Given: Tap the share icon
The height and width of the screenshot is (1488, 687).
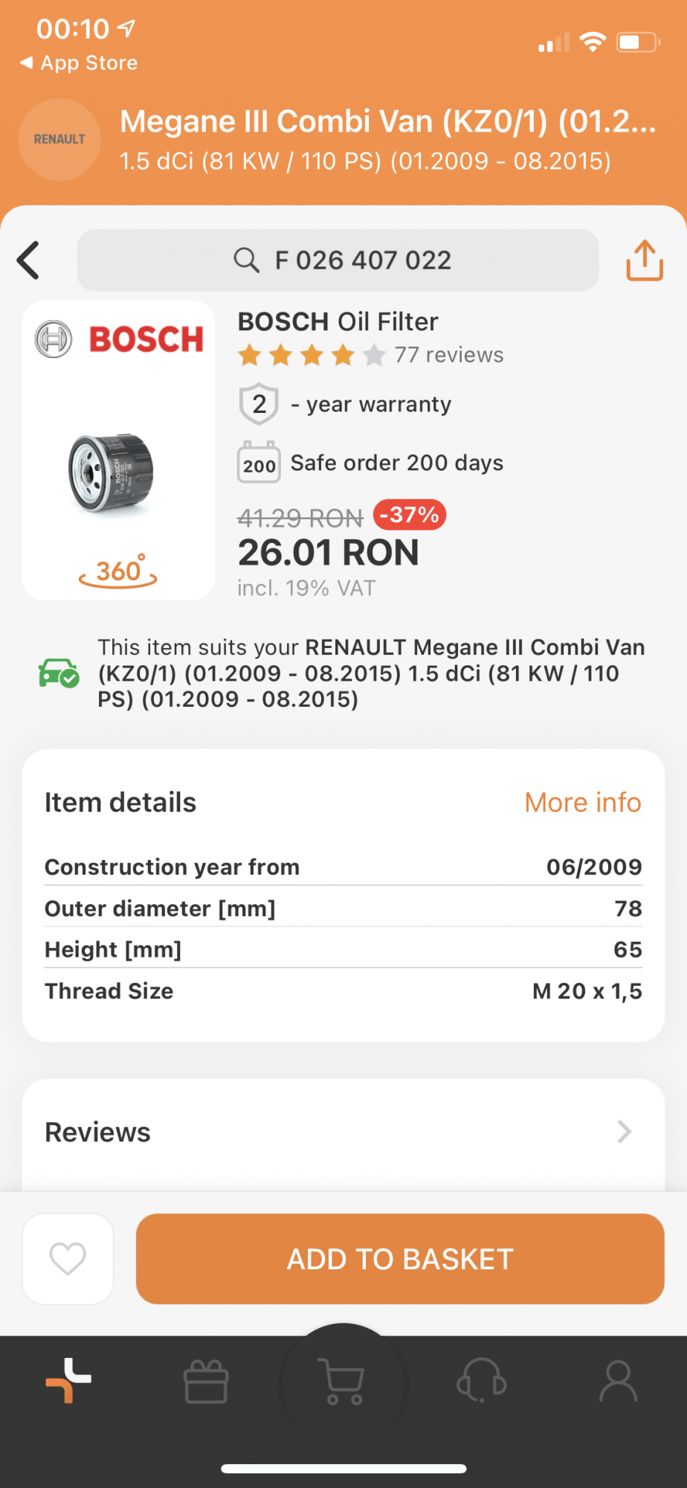Looking at the screenshot, I should click(644, 260).
